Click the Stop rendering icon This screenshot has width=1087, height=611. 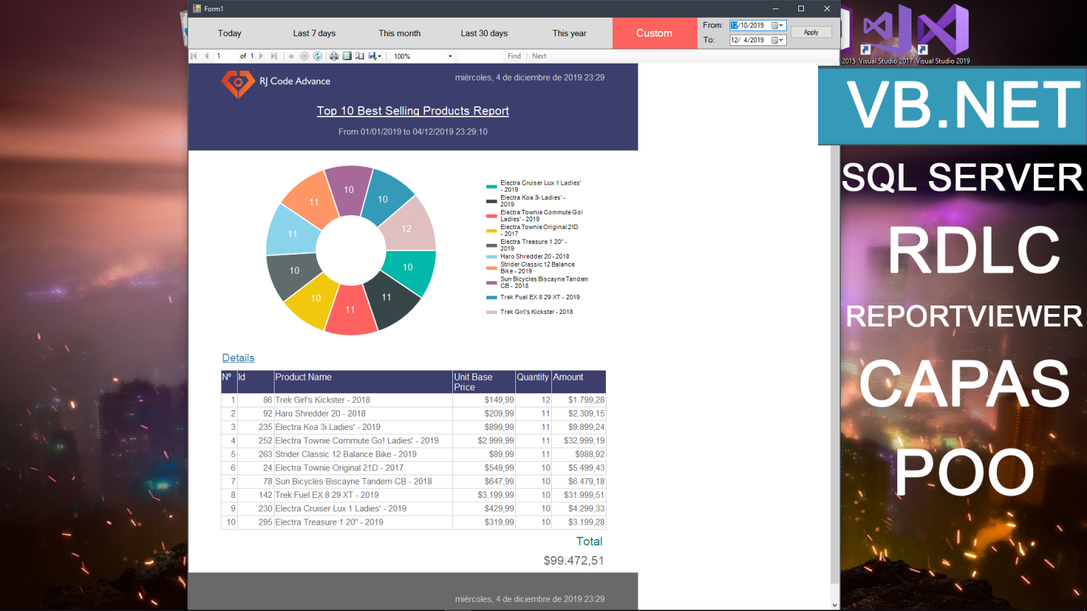pos(304,56)
